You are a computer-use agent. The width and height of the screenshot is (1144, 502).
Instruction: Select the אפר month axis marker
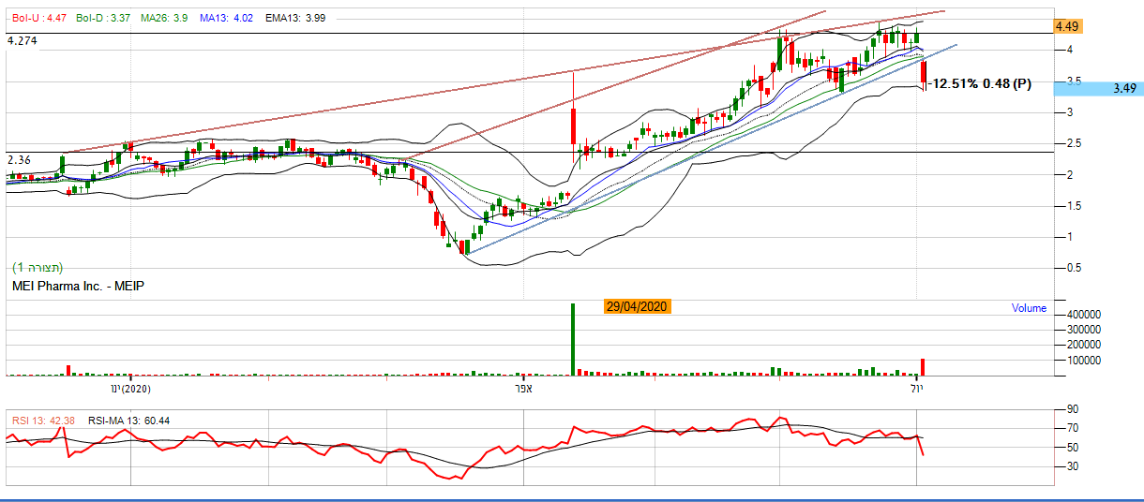click(523, 388)
